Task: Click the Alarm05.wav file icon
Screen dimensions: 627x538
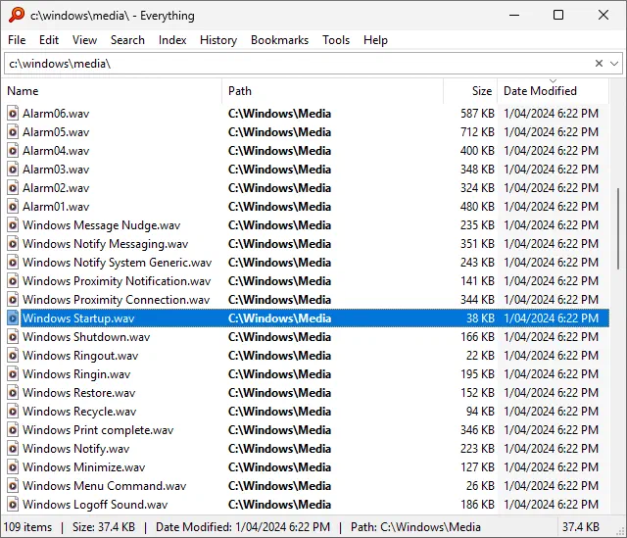Action: (x=13, y=132)
